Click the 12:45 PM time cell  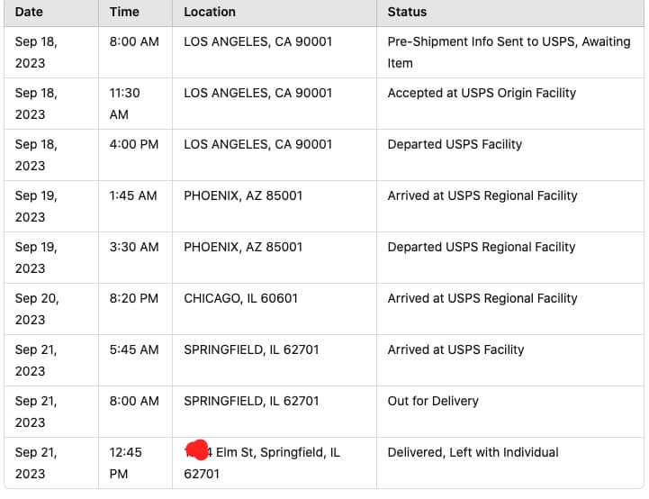click(125, 462)
